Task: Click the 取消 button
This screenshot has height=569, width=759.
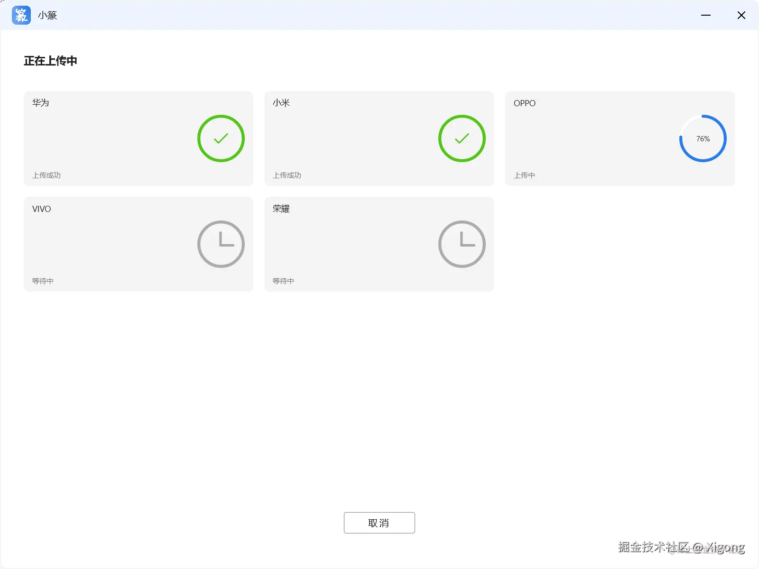Action: click(379, 523)
